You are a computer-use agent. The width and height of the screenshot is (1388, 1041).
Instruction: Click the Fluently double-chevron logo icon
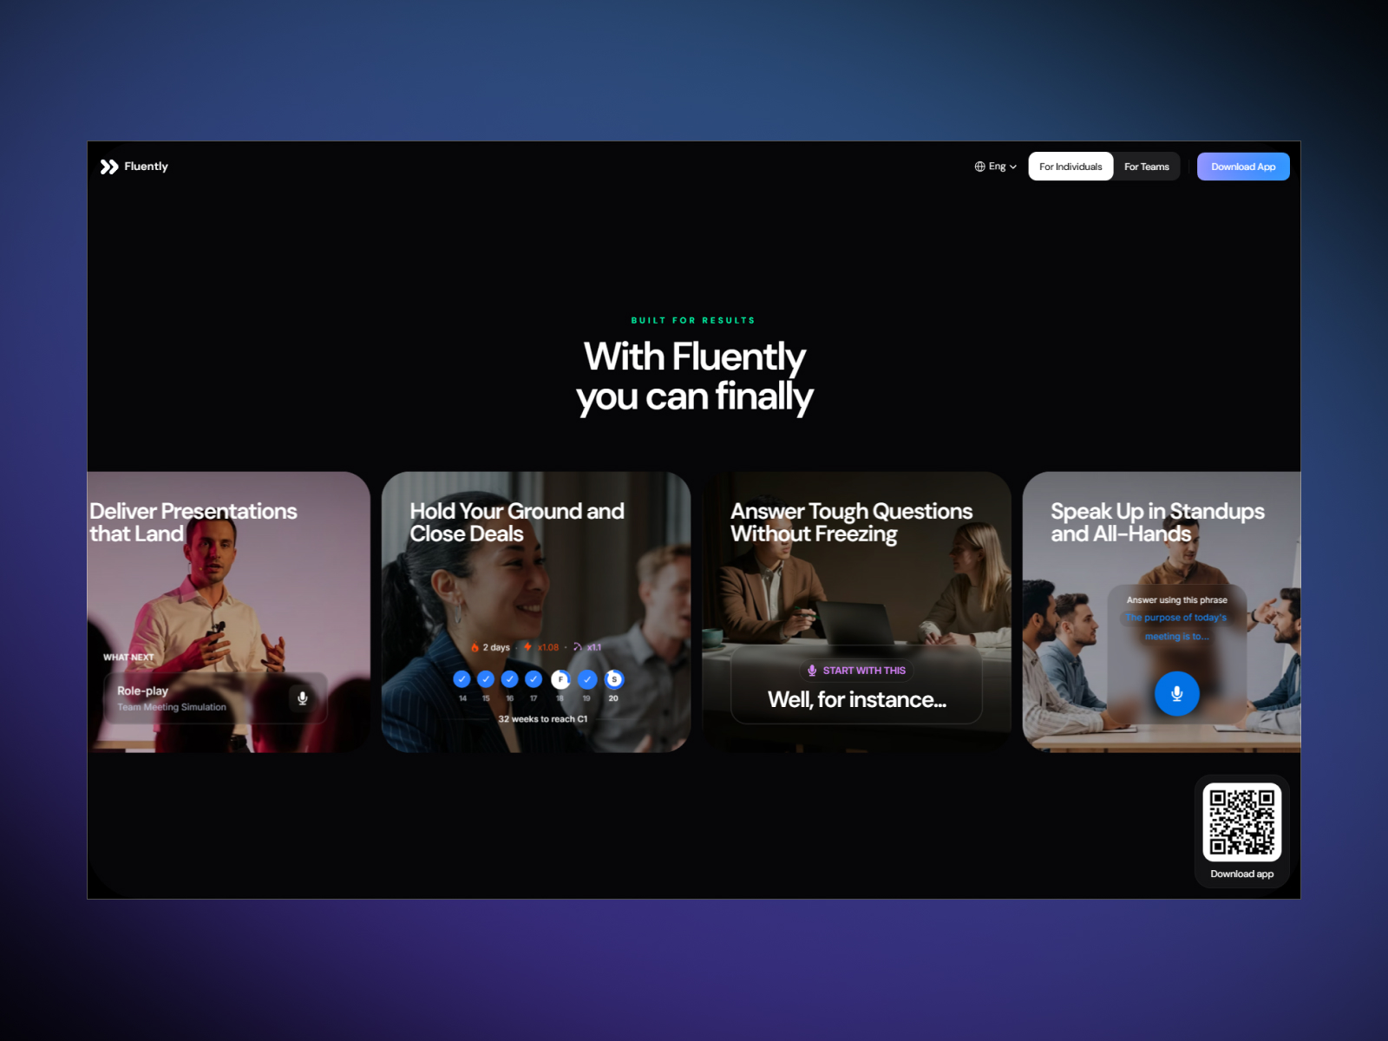pyautogui.click(x=108, y=167)
